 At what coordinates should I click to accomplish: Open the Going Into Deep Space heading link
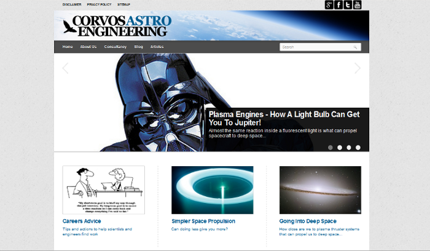[308, 221]
